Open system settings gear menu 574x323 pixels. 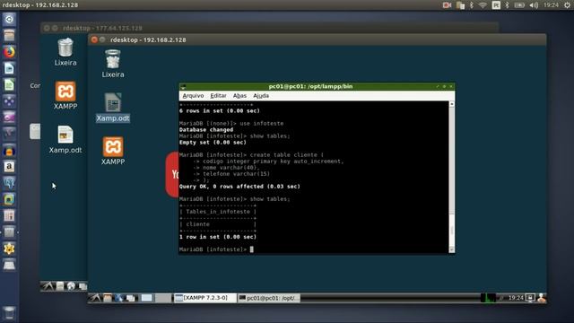(567, 5)
